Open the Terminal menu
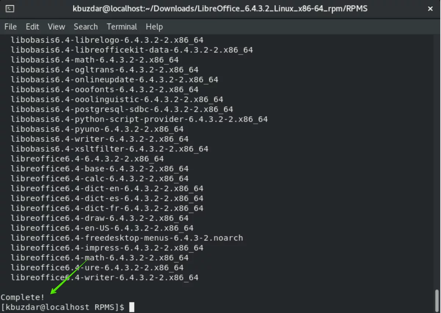The height and width of the screenshot is (313, 441). pos(122,27)
